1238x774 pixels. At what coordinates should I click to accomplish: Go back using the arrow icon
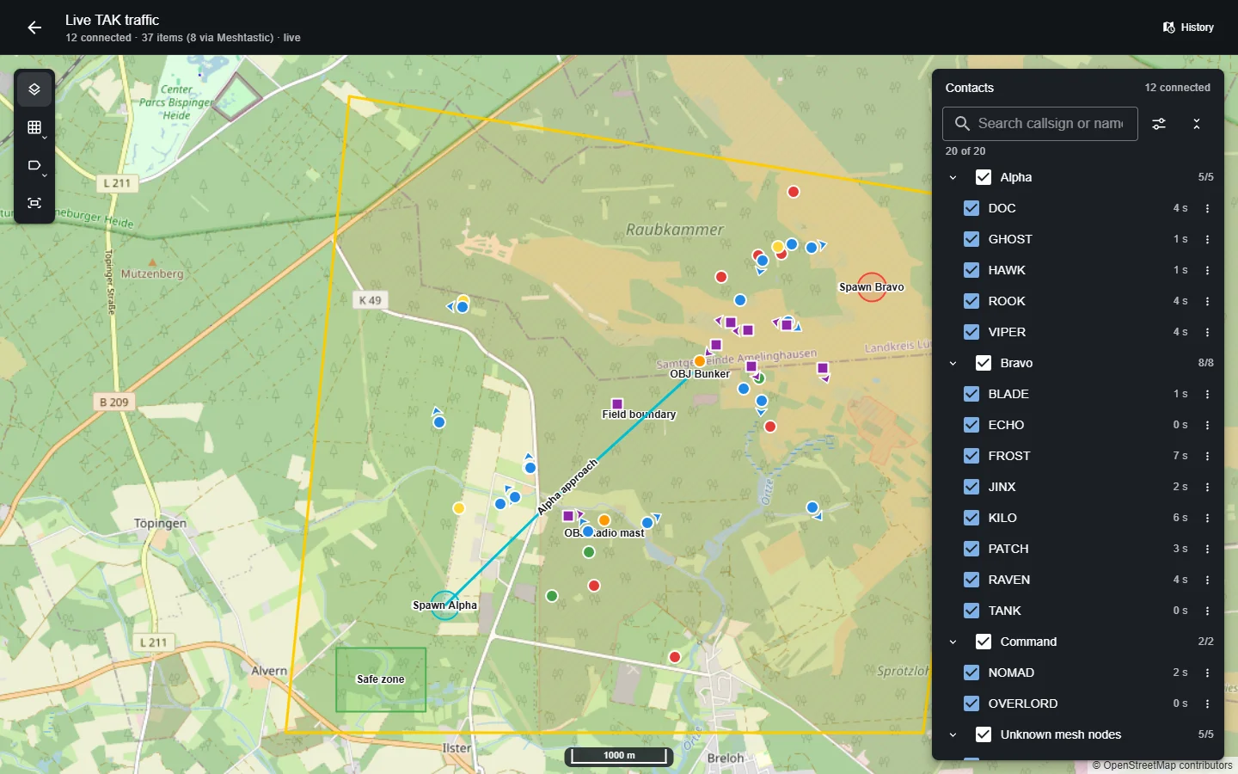(x=34, y=28)
